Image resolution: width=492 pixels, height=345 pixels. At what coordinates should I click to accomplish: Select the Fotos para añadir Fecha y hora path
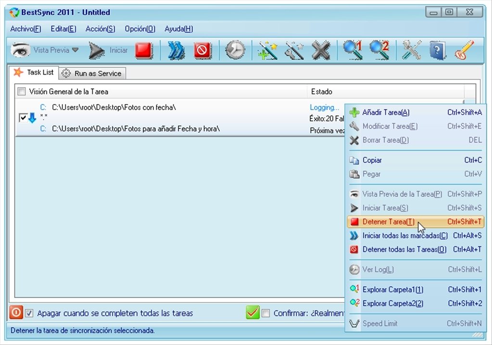pyautogui.click(x=136, y=128)
